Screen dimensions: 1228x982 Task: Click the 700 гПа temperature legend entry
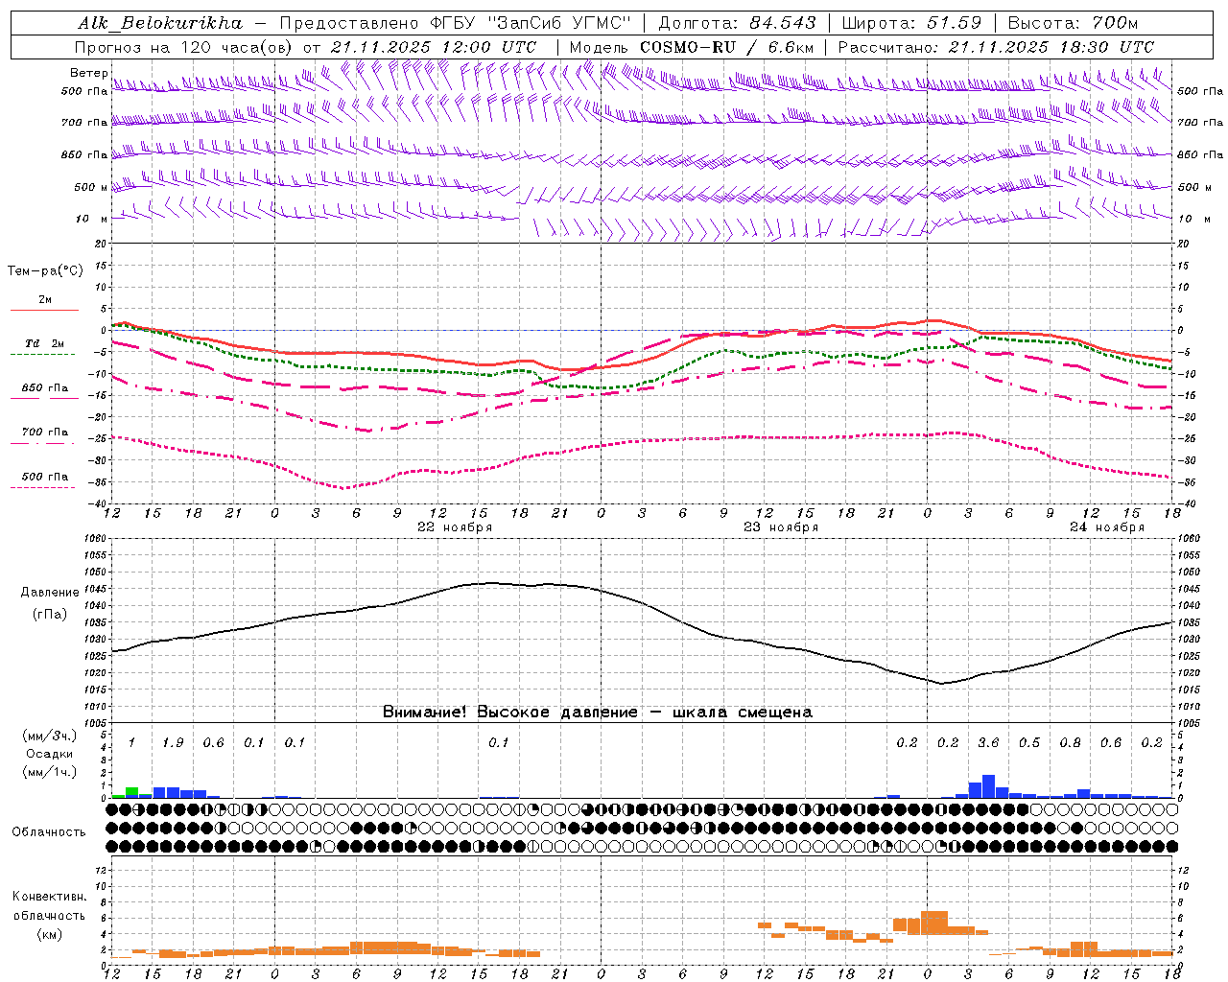point(44,433)
